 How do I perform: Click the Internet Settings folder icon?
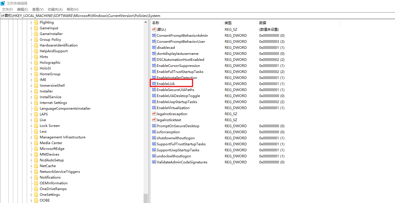point(36,103)
